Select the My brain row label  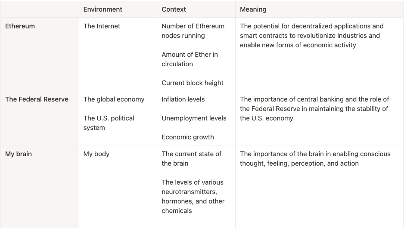coord(19,154)
